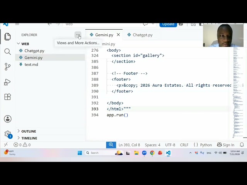Open Chrome from the Windows taskbar
Screen dimensions: 247x185
(x=152, y=153)
